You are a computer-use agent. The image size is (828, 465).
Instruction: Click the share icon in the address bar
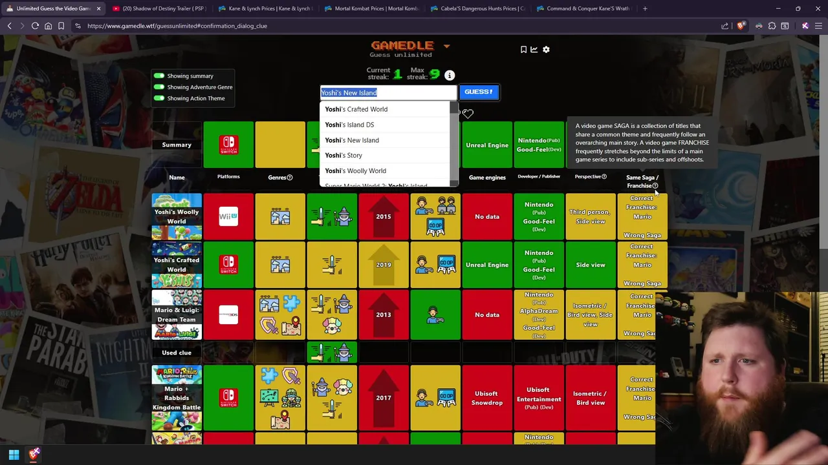pos(725,26)
